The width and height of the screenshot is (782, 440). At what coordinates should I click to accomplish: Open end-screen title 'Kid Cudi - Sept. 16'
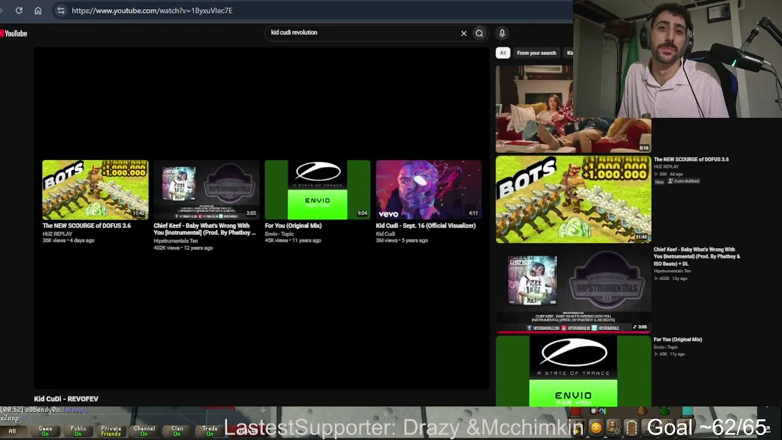pos(426,226)
